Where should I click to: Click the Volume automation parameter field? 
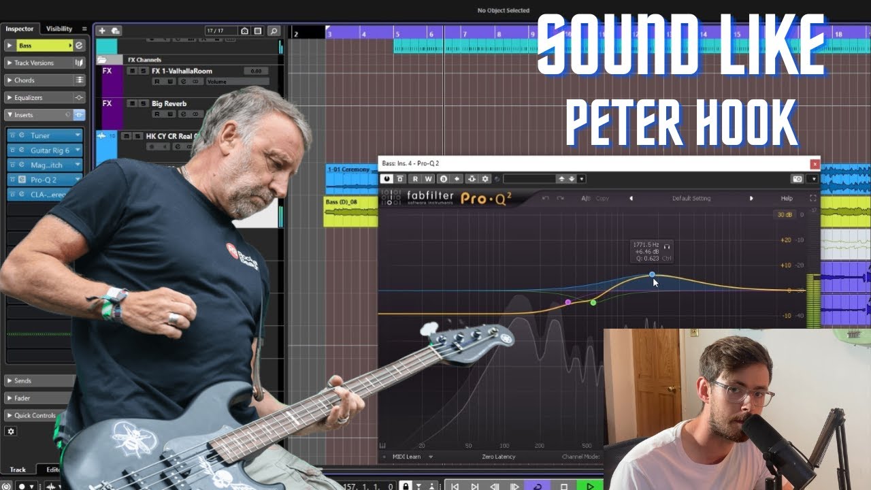pos(237,82)
